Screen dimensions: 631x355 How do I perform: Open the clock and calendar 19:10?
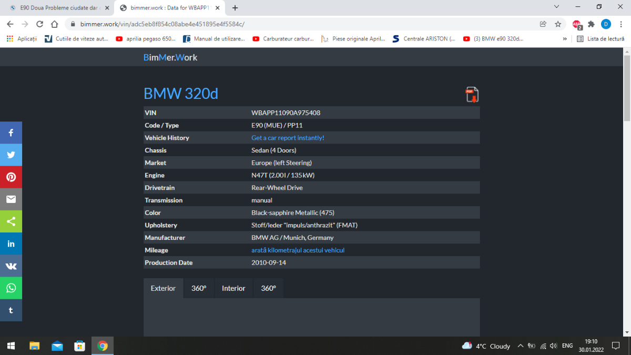tap(591, 346)
